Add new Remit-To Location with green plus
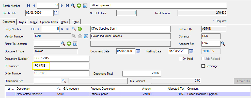The width and height of the screenshot is (251, 98). pos(69,44)
